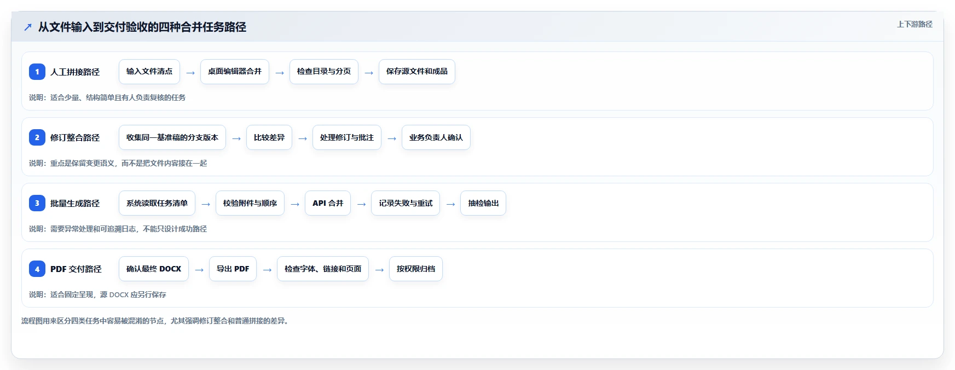This screenshot has width=955, height=370.
Task: Select the 系统读取任务清单 step box
Action: [x=157, y=203]
